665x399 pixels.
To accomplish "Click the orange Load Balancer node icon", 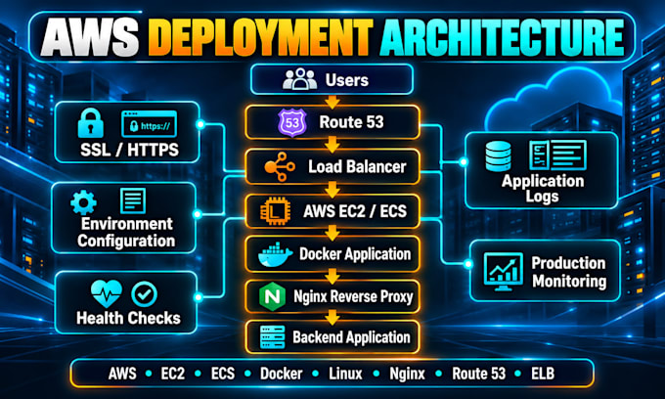I will coord(280,166).
